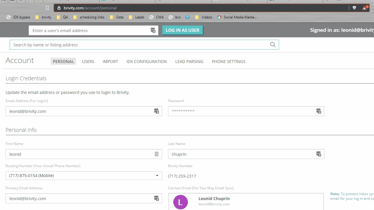Click the First Name input field
The width and height of the screenshot is (374, 210).
tap(84, 154)
